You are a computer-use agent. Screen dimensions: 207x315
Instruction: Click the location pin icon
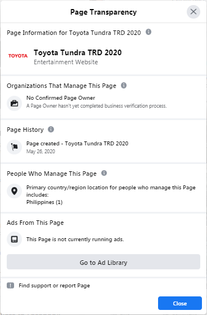pos(14,191)
